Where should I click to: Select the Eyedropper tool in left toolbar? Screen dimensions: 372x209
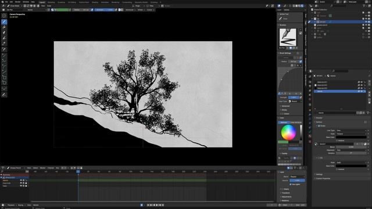[x=4, y=49]
